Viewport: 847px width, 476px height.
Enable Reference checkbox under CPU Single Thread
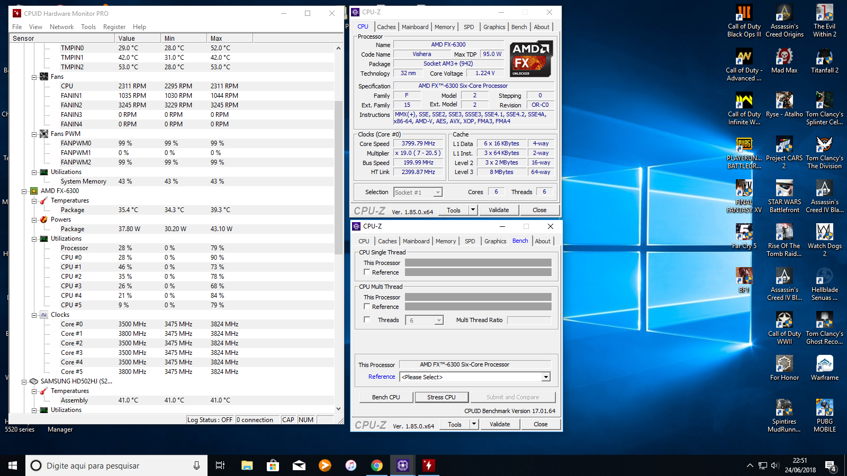click(x=367, y=272)
